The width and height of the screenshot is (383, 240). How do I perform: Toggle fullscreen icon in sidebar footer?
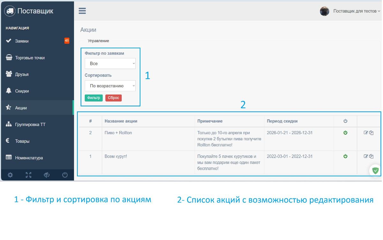click(28, 175)
